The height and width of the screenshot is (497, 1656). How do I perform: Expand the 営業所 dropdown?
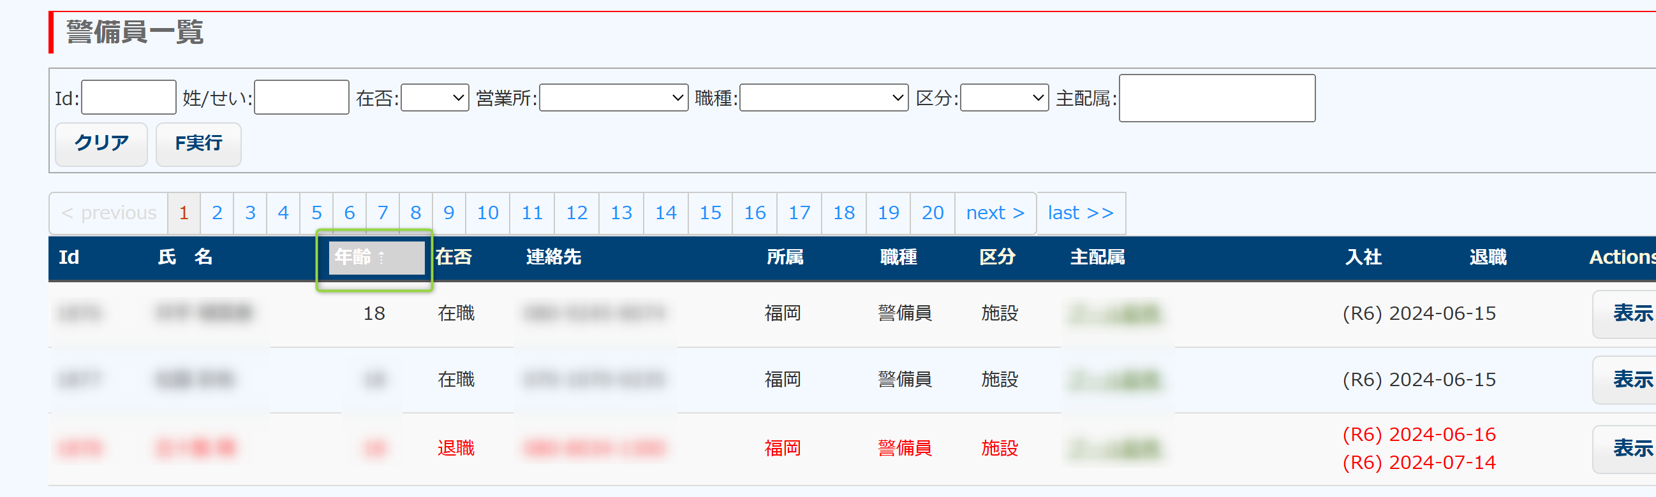pyautogui.click(x=613, y=97)
